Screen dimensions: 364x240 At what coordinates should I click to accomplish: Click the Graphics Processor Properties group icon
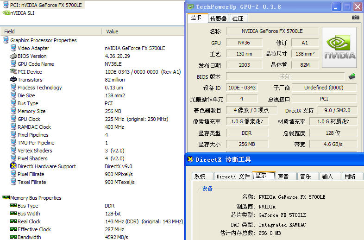[6, 40]
